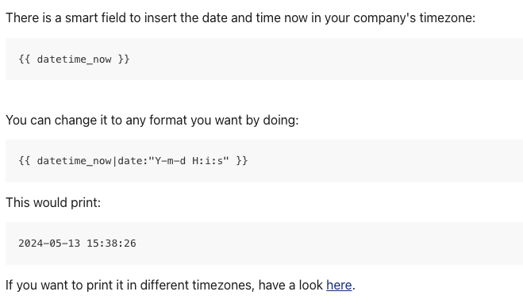
Task: Click the "date:" filter after the pipe
Action: click(133, 161)
